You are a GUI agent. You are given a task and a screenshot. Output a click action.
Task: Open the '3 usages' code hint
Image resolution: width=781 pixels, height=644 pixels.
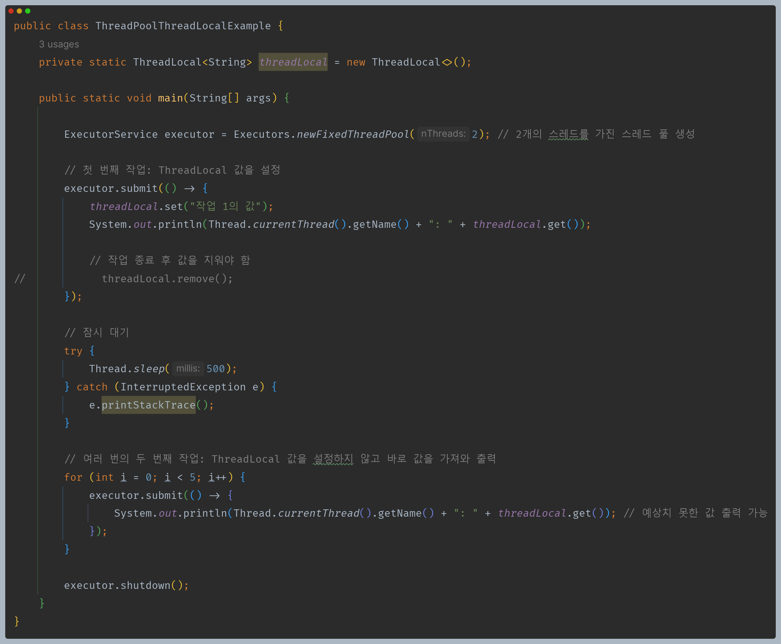pyautogui.click(x=59, y=45)
